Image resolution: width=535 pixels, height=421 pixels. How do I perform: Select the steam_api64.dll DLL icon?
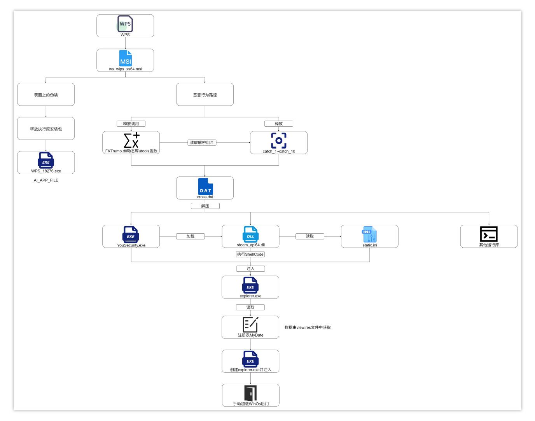250,234
